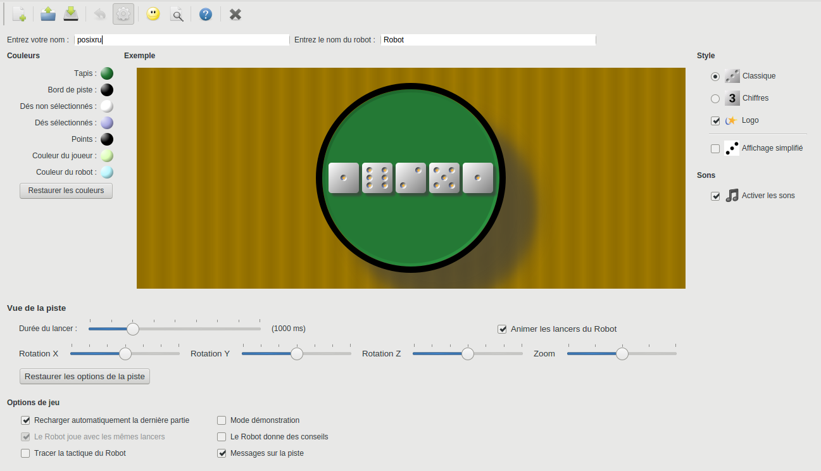Open the document magnifier toolbar icon
Screen dimensions: 821x471
click(178, 14)
